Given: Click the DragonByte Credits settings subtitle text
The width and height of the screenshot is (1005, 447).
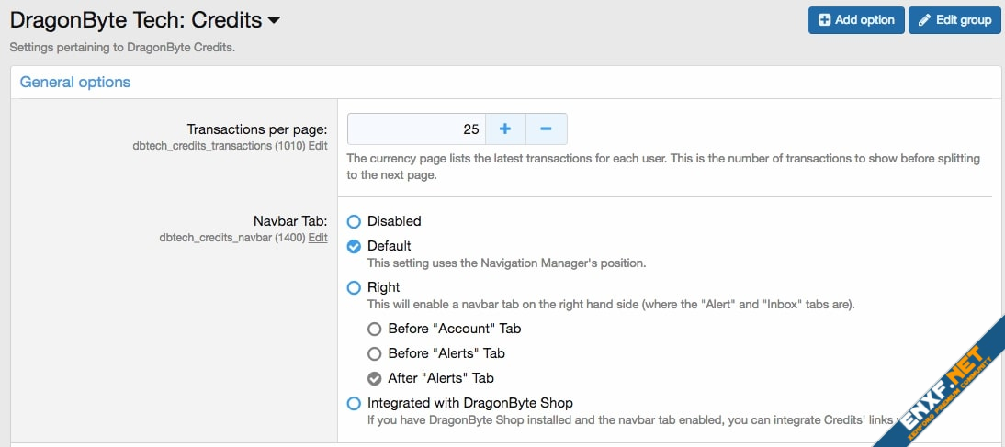Looking at the screenshot, I should 122,48.
